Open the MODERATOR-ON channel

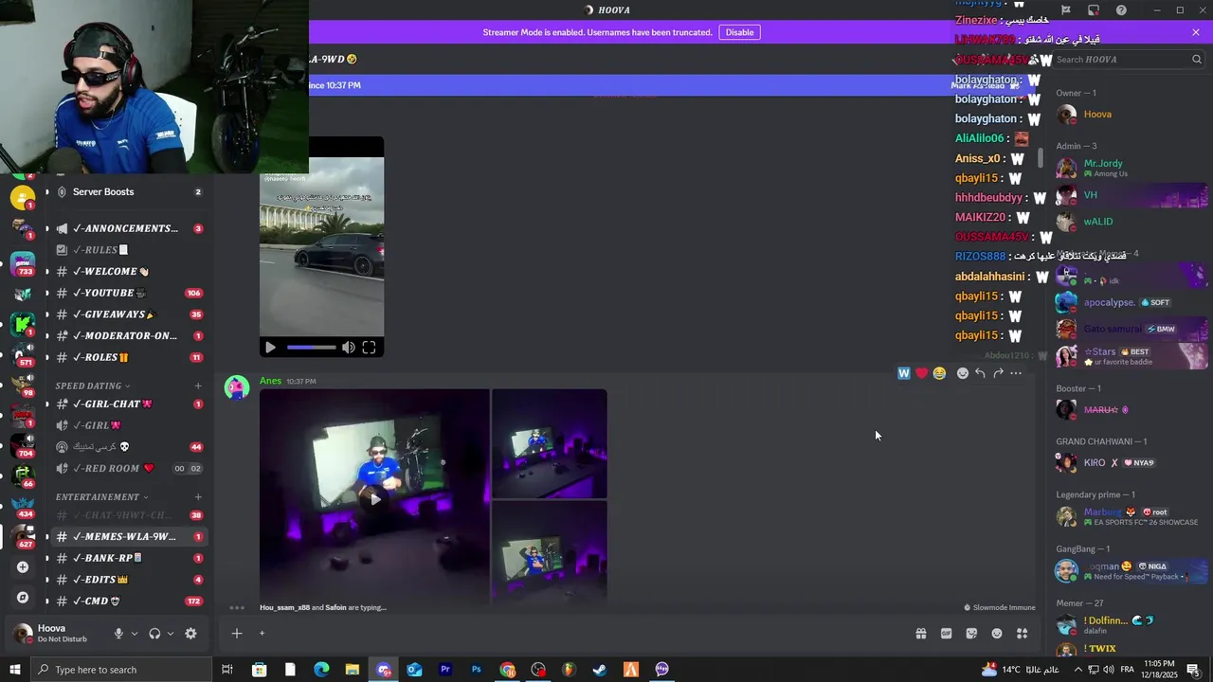point(128,335)
